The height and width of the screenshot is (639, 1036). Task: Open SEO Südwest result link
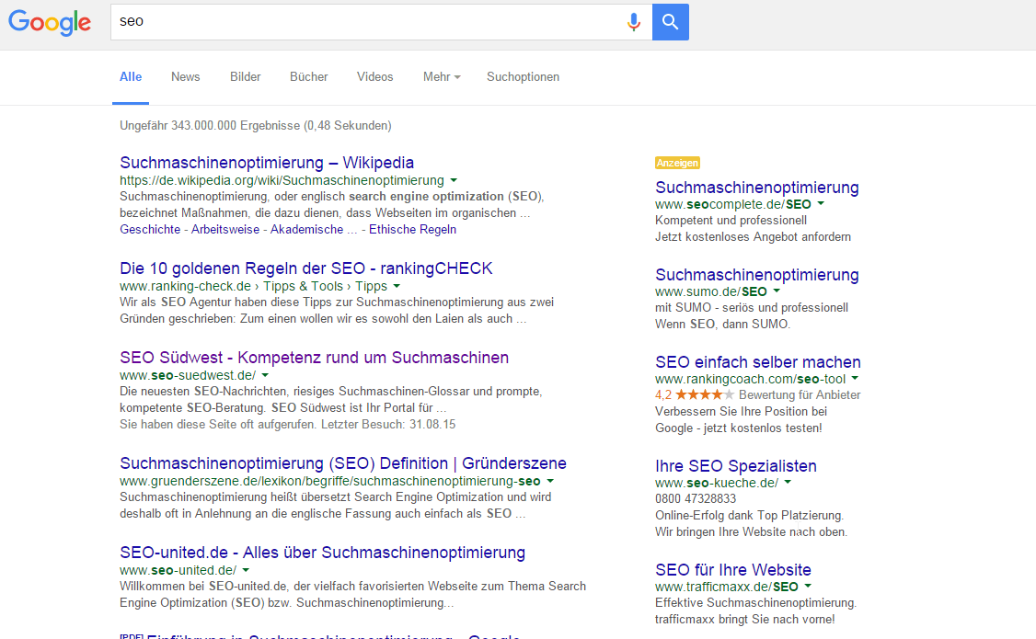tap(314, 358)
